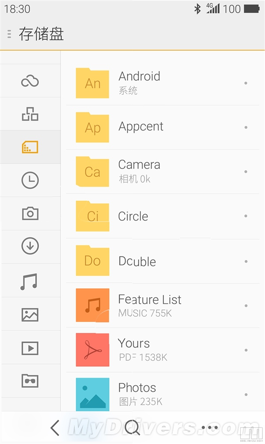Tap the option dot beside Dcuble

246,261
